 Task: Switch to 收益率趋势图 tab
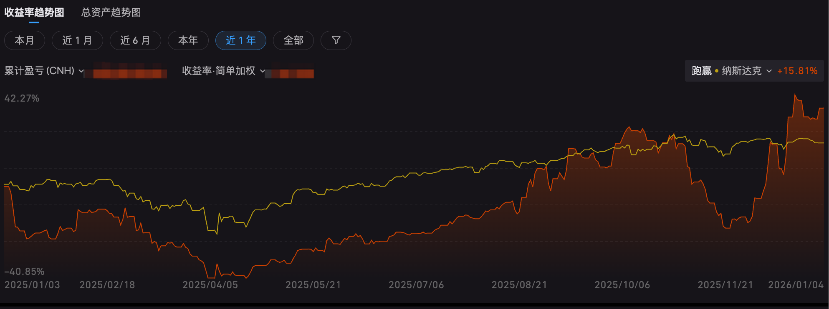tap(34, 12)
